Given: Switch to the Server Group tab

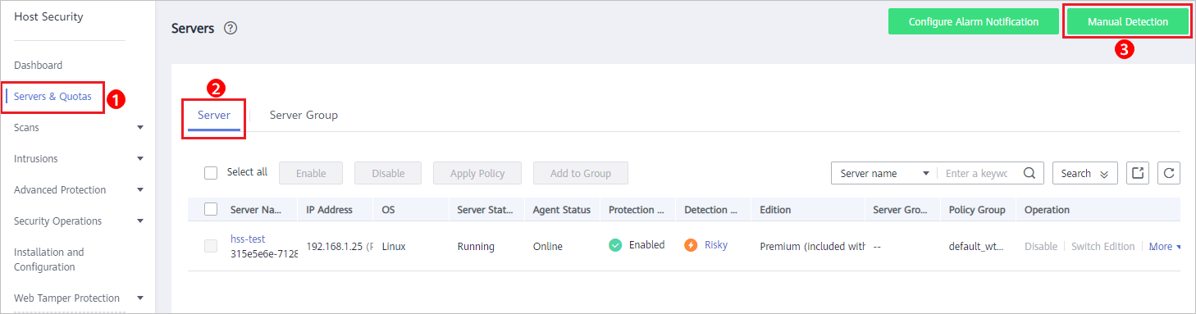Looking at the screenshot, I should (x=304, y=115).
